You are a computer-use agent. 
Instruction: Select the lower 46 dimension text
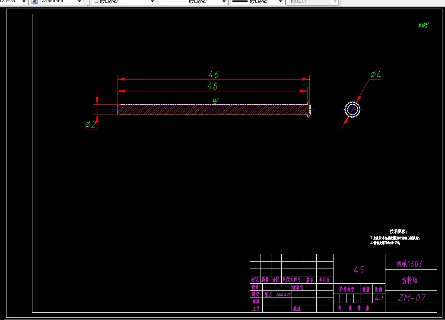212,86
